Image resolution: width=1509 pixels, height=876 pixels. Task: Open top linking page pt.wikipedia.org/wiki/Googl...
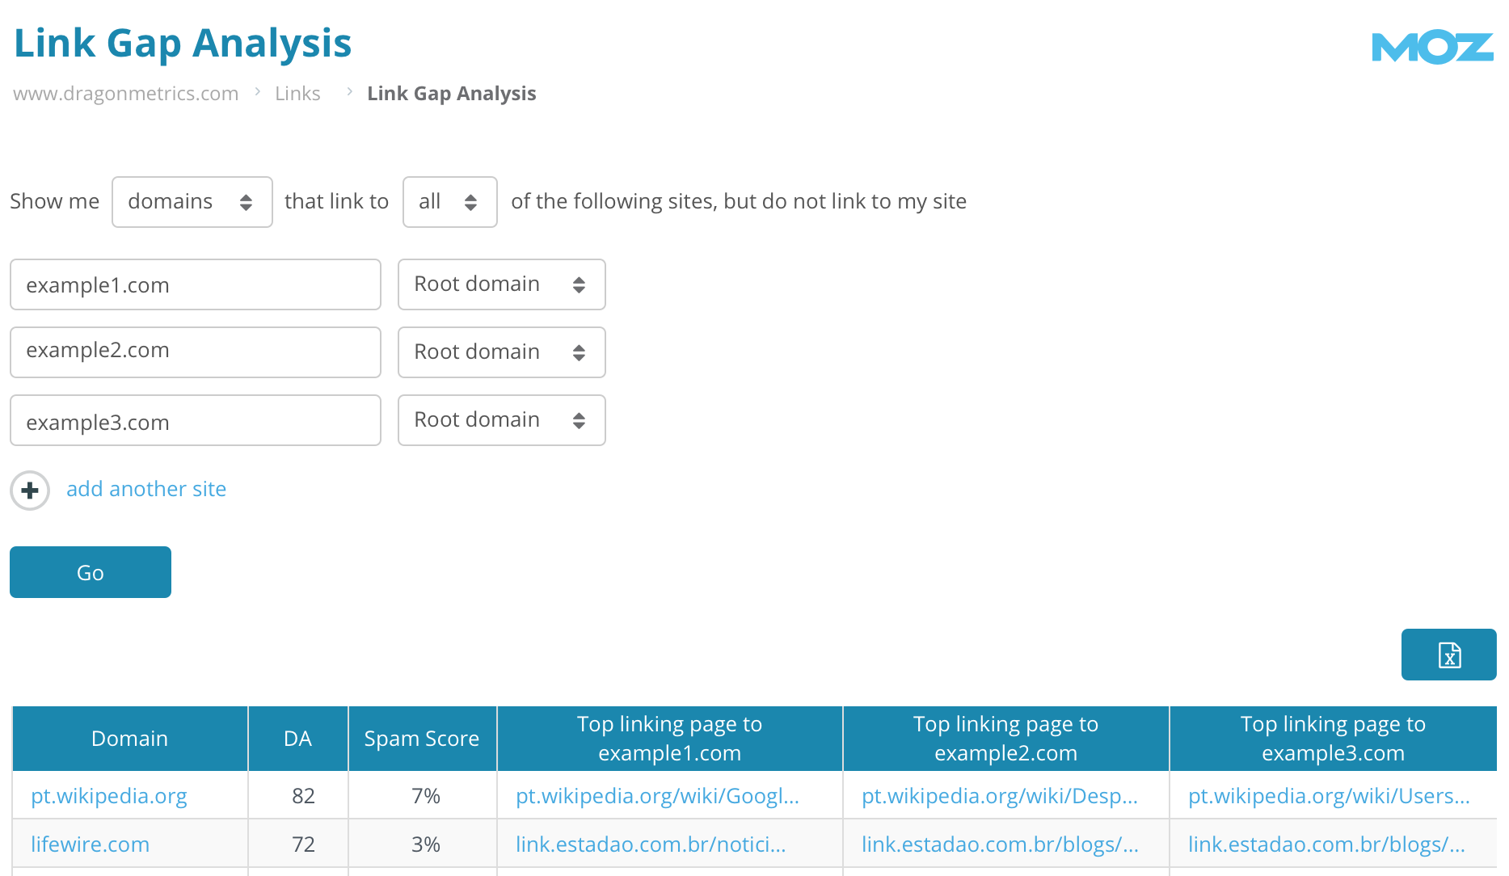pyautogui.click(x=656, y=795)
